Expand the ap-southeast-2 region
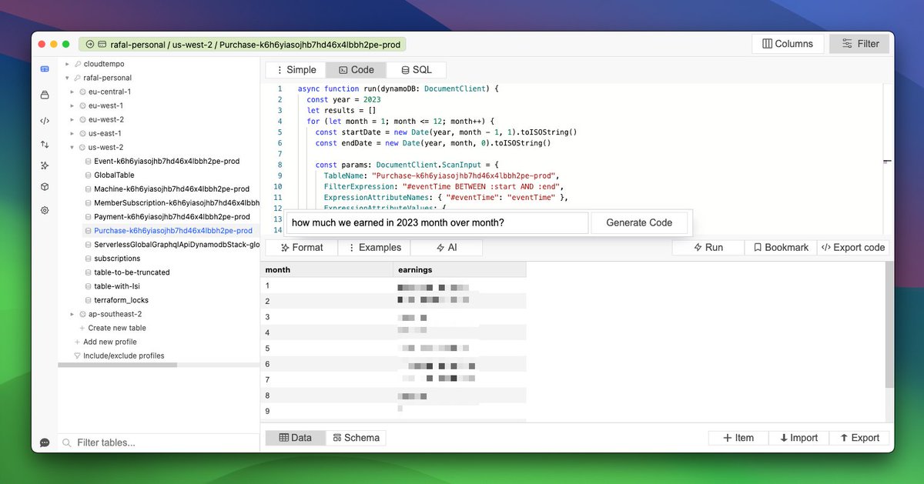The image size is (924, 484). coord(72,314)
